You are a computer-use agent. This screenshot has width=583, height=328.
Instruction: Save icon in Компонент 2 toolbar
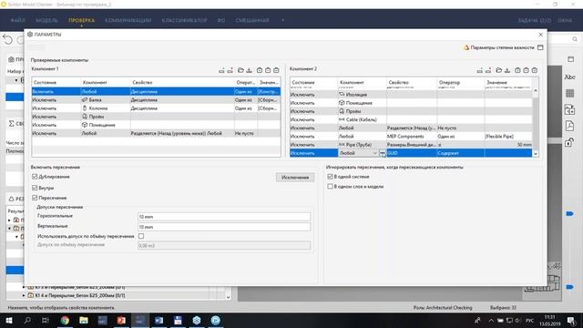507,70
